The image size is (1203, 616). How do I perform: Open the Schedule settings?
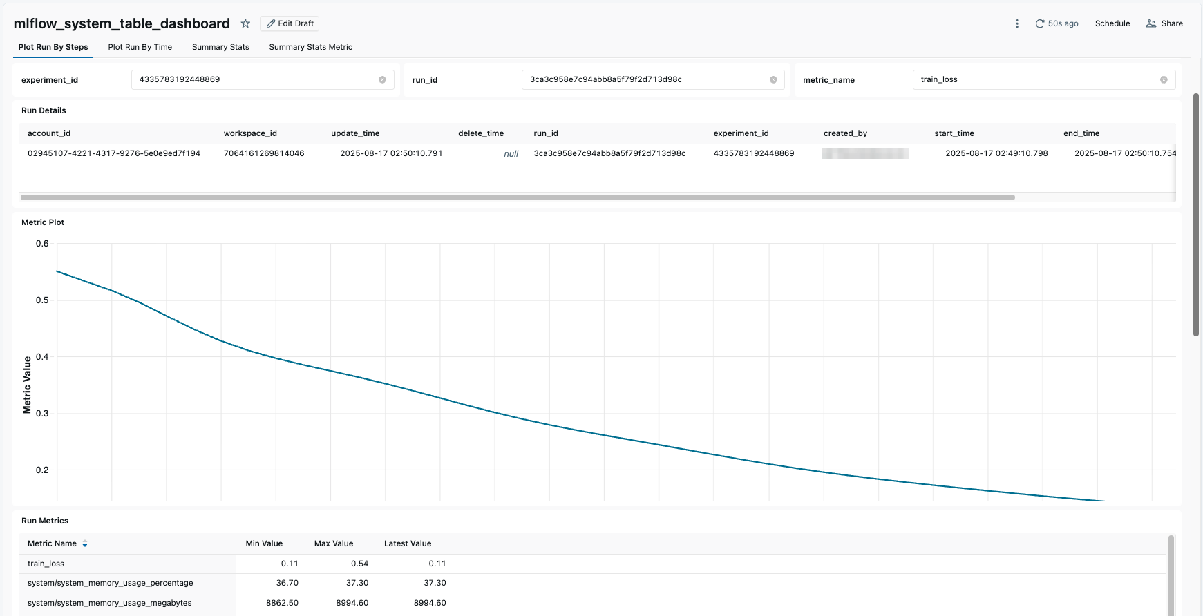click(x=1112, y=23)
